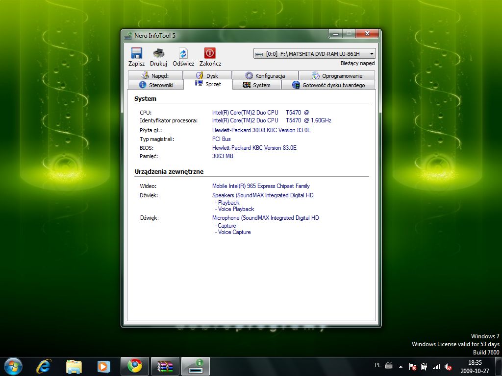Click 'Mobile Intel(R) 965 Express Chipset Family'
The height and width of the screenshot is (376, 502).
(261, 186)
